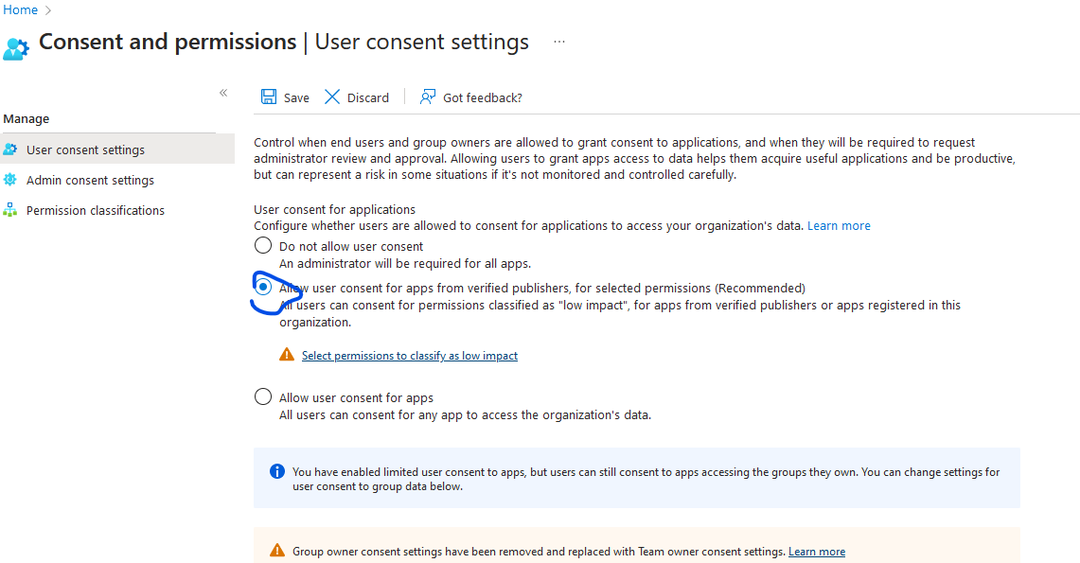Click the Save floppy disk icon
The image size is (1080, 563).
269,97
